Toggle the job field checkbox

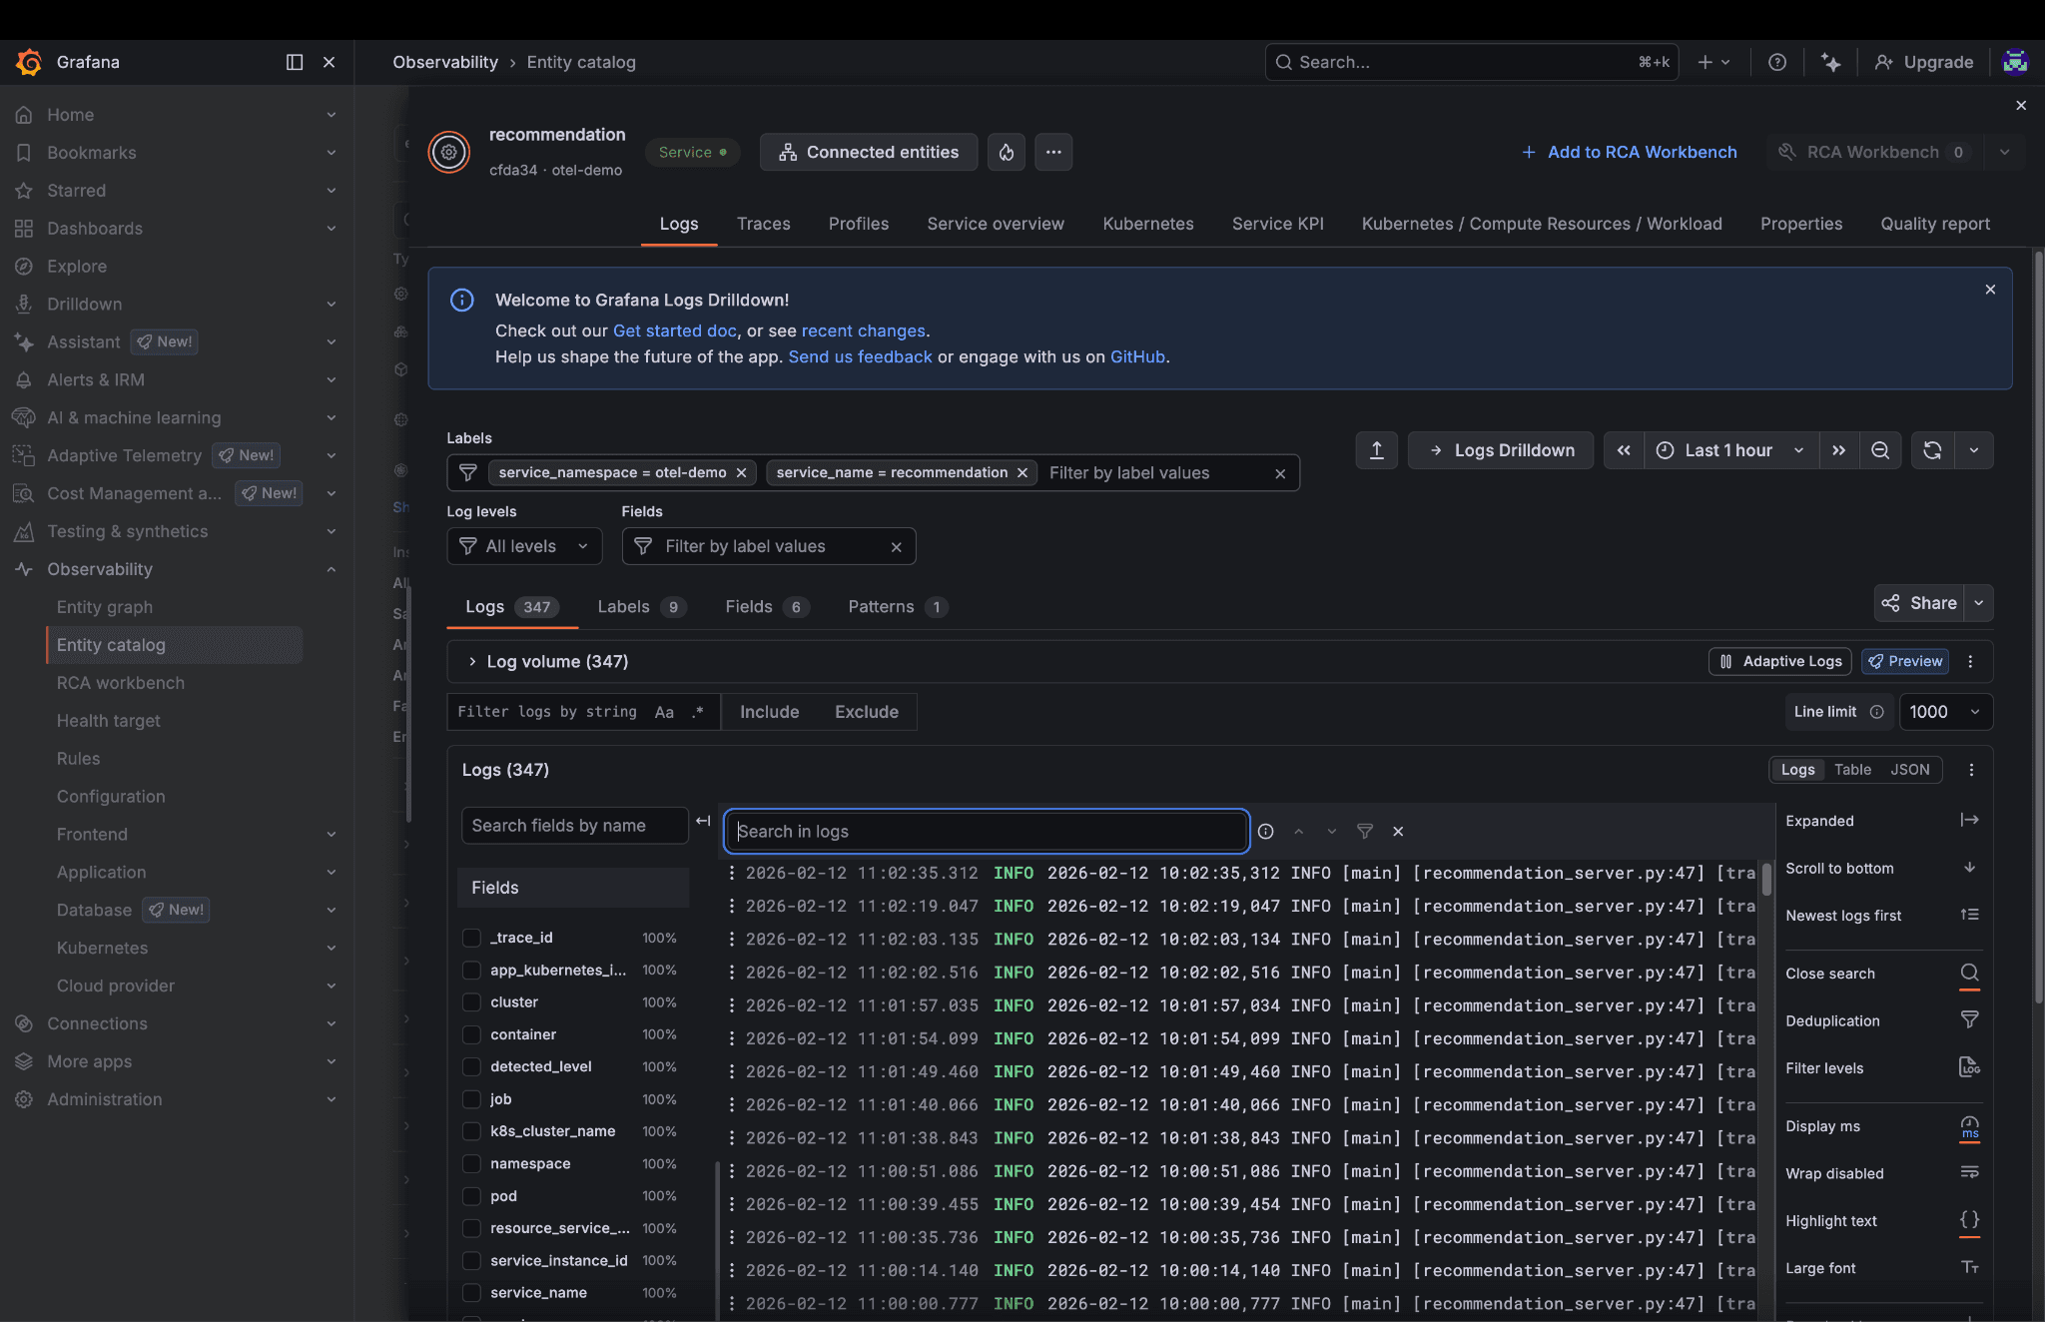coord(471,1099)
